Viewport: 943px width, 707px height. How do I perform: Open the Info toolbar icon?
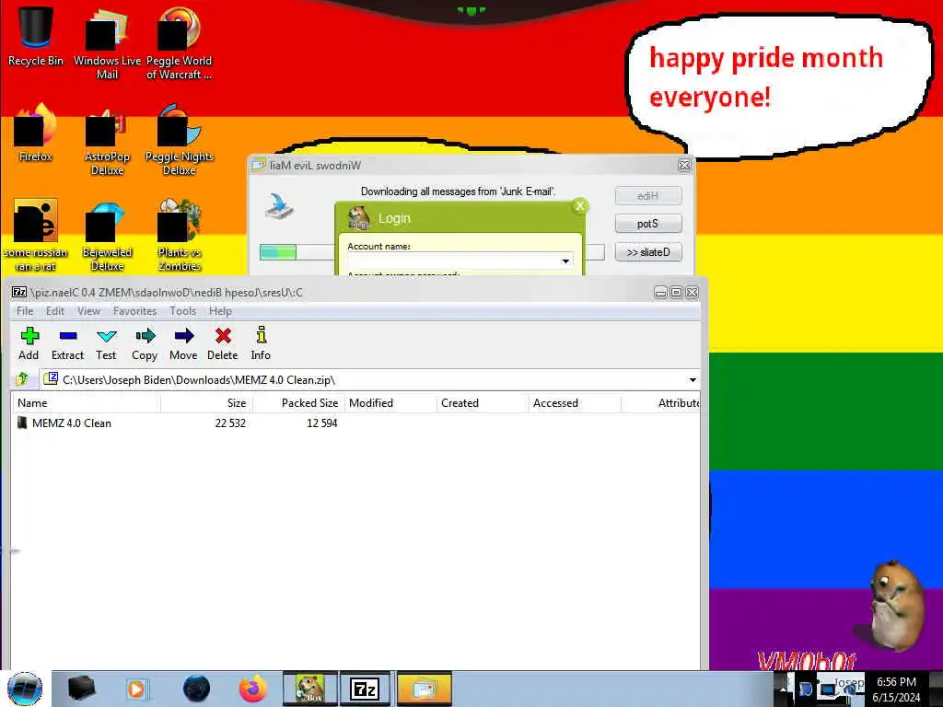[x=261, y=343]
